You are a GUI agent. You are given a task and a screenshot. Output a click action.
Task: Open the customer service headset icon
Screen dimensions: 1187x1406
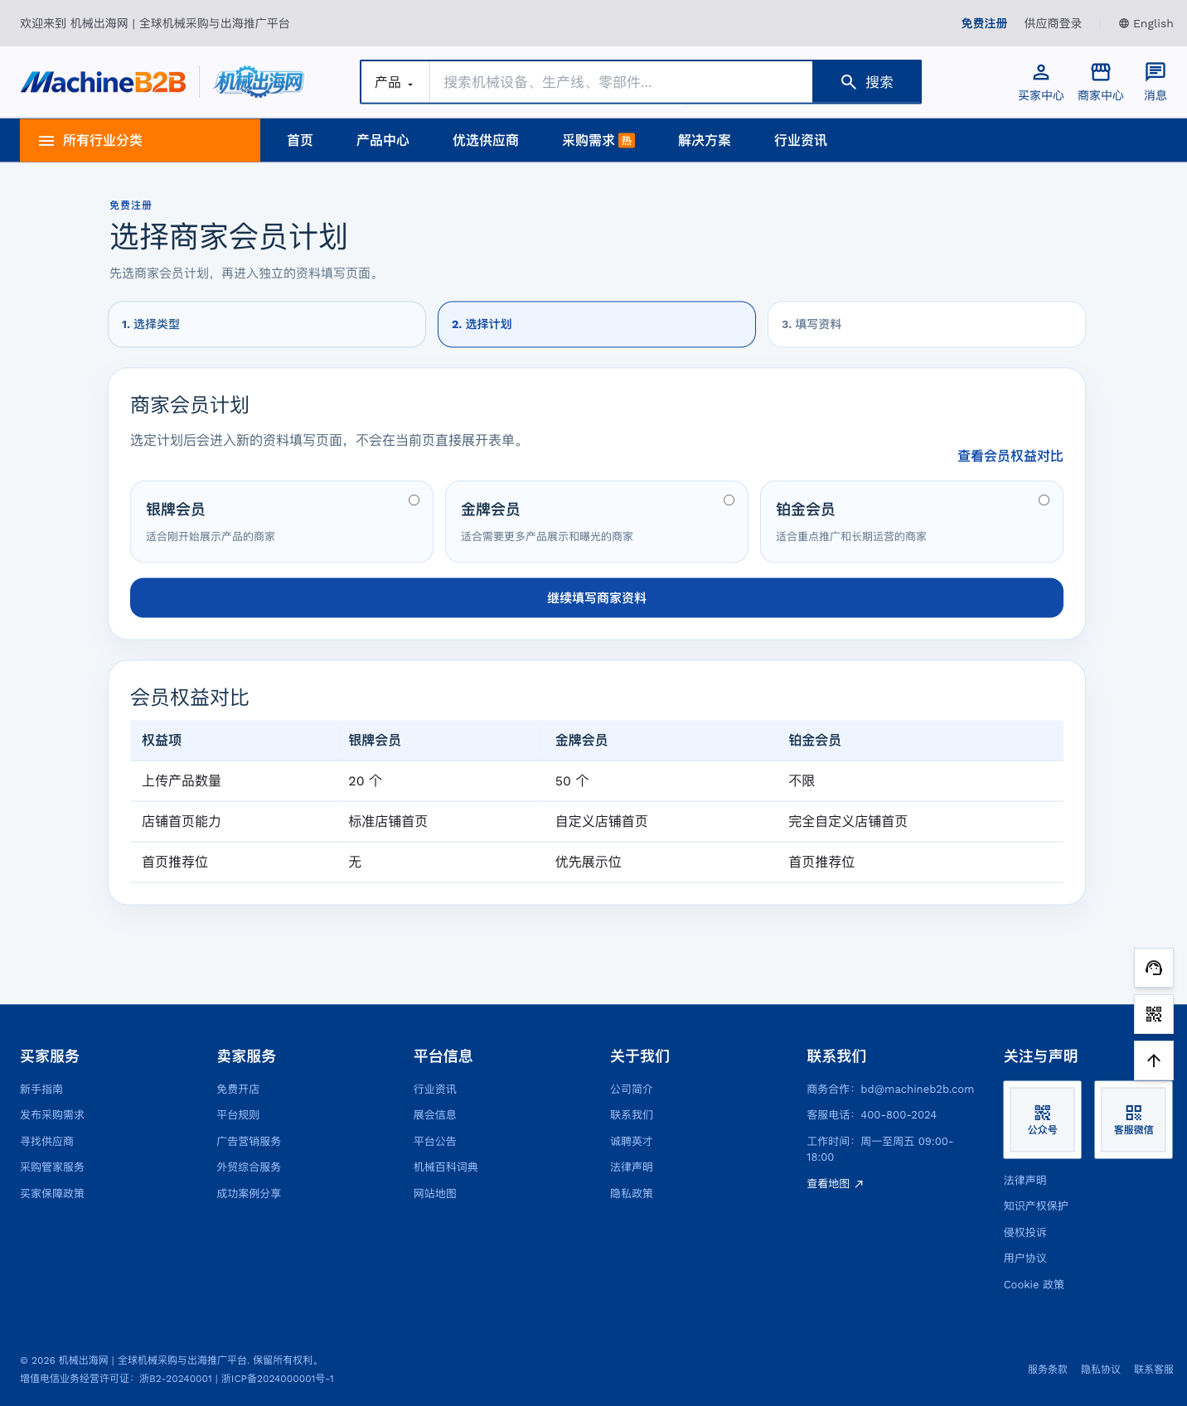coord(1154,968)
